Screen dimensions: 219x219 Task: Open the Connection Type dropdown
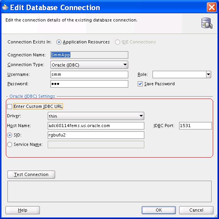click(x=89, y=65)
